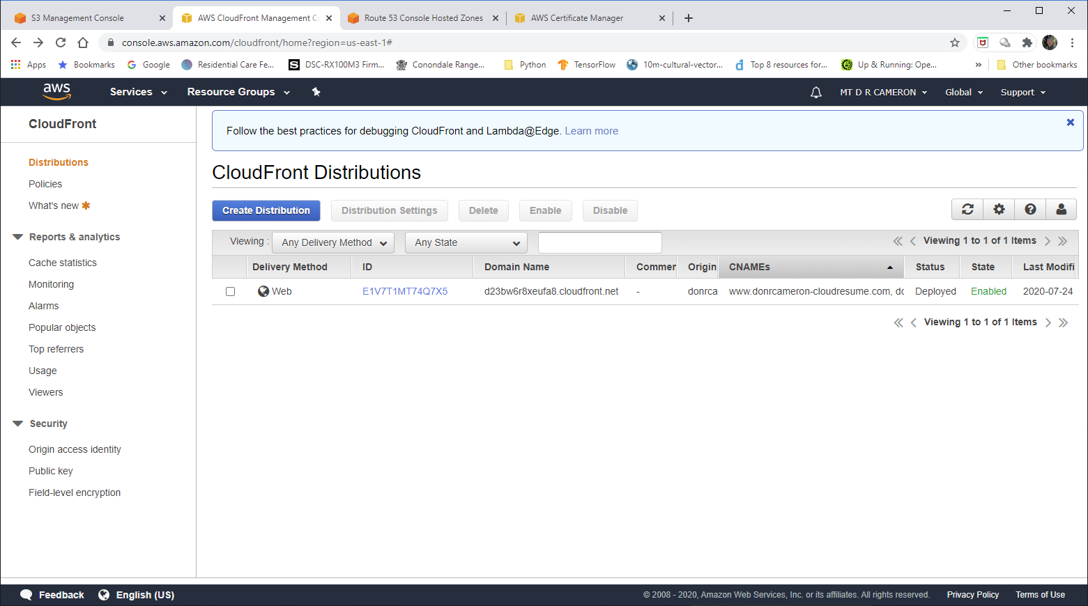Collapse the Security section
The height and width of the screenshot is (606, 1088).
(x=18, y=424)
